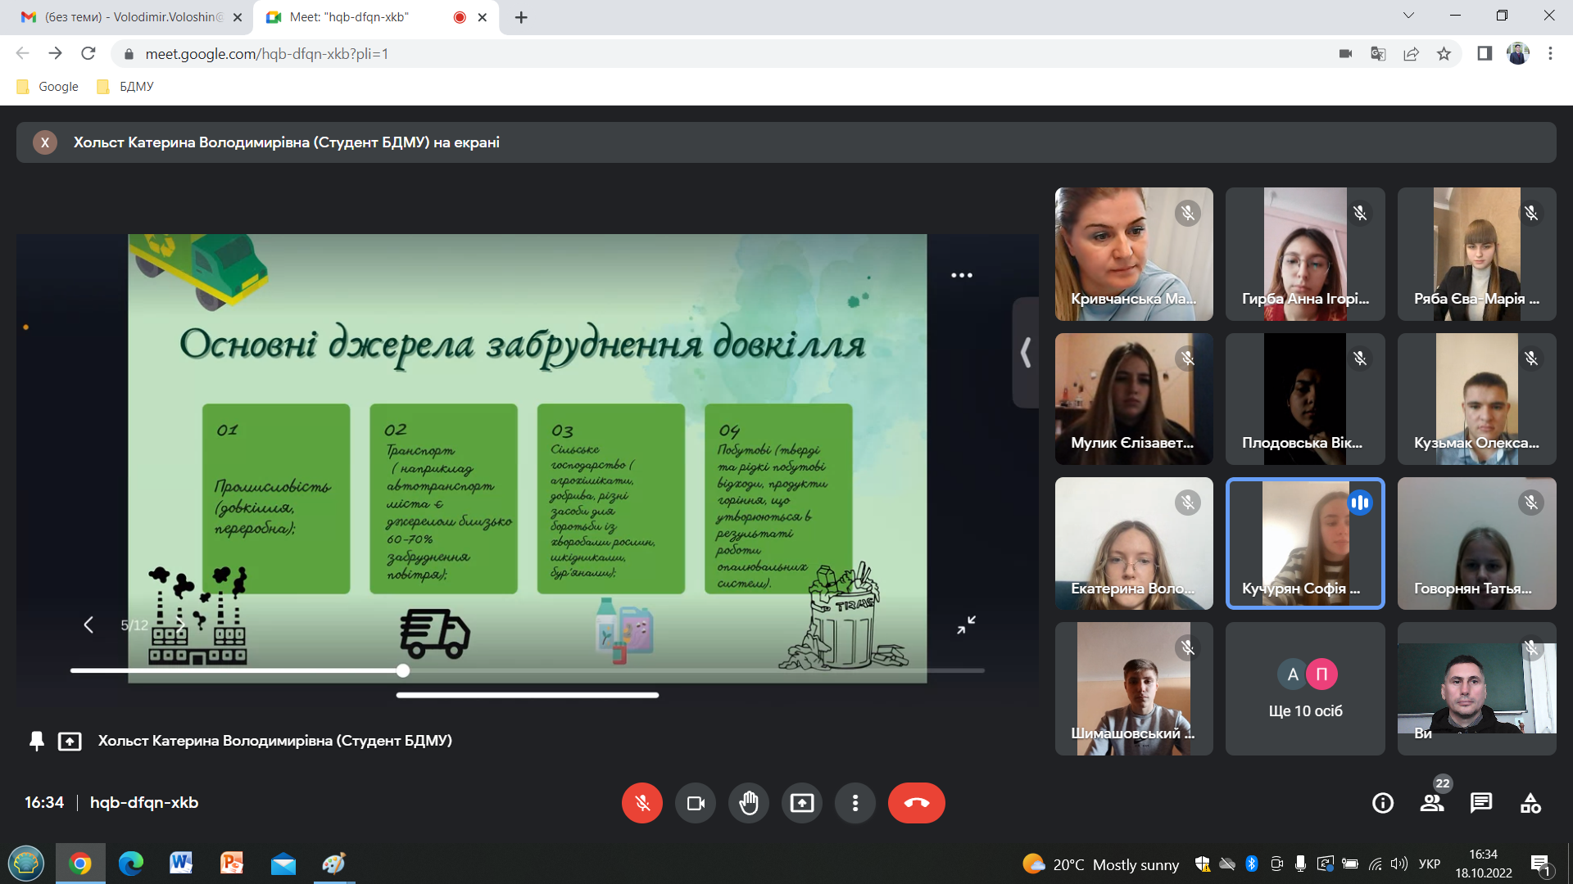Image resolution: width=1573 pixels, height=884 pixels.
Task: Exit full screen on shared slide
Action: point(967,625)
